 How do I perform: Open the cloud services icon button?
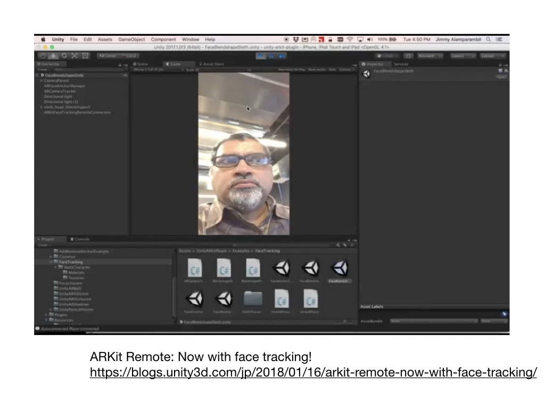click(408, 55)
